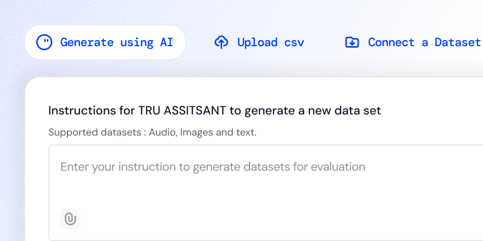Select the Connect a Dataset tab
The width and height of the screenshot is (483, 241).
tap(414, 42)
